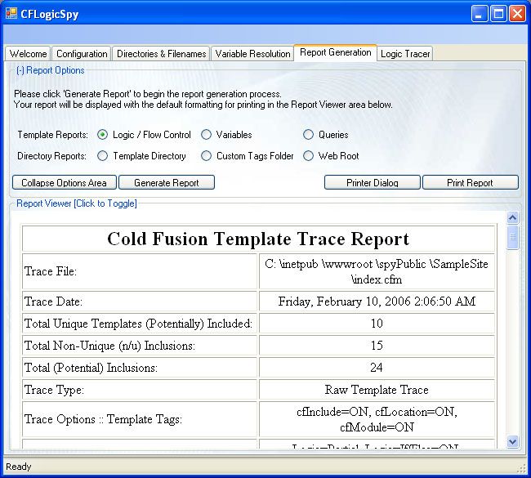Go to the Variable Resolution tab
Screen dimensions: 531x478
(252, 54)
